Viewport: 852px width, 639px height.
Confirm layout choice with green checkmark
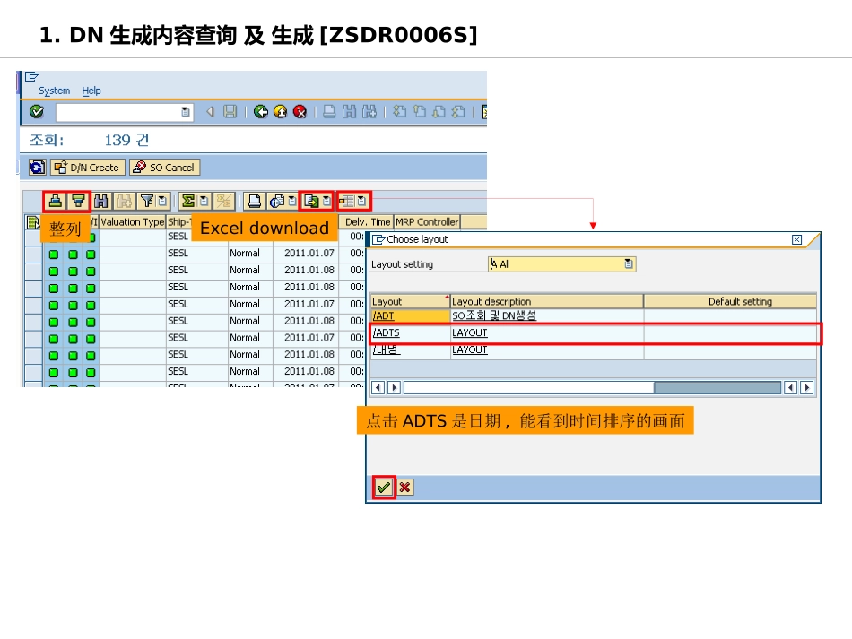click(x=384, y=487)
